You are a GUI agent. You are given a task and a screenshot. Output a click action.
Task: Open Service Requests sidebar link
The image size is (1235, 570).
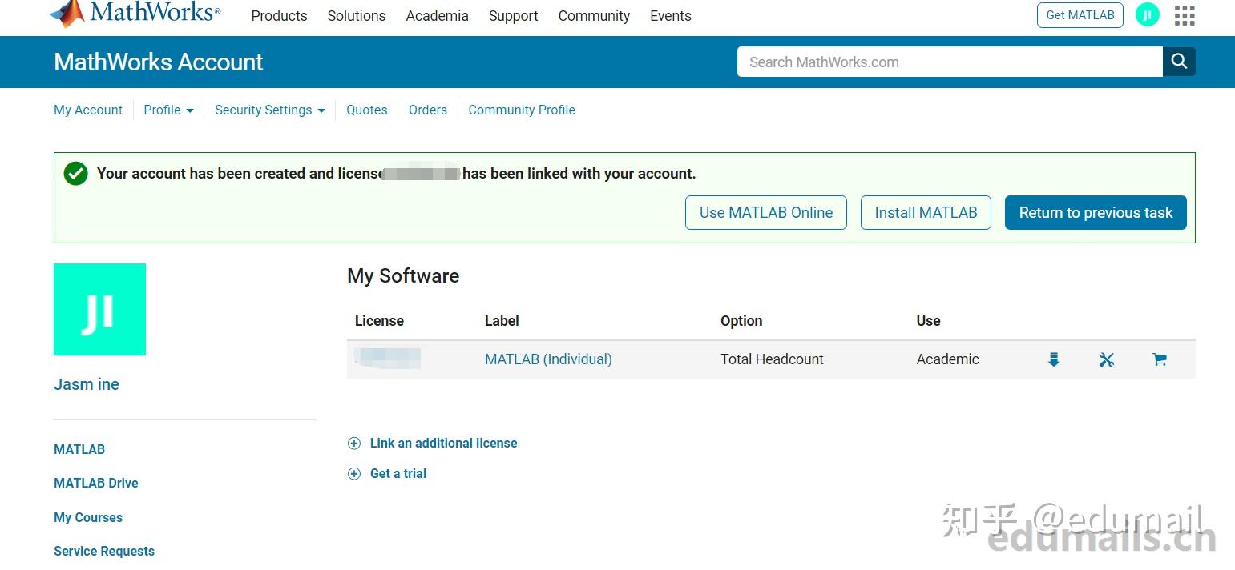pyautogui.click(x=104, y=551)
